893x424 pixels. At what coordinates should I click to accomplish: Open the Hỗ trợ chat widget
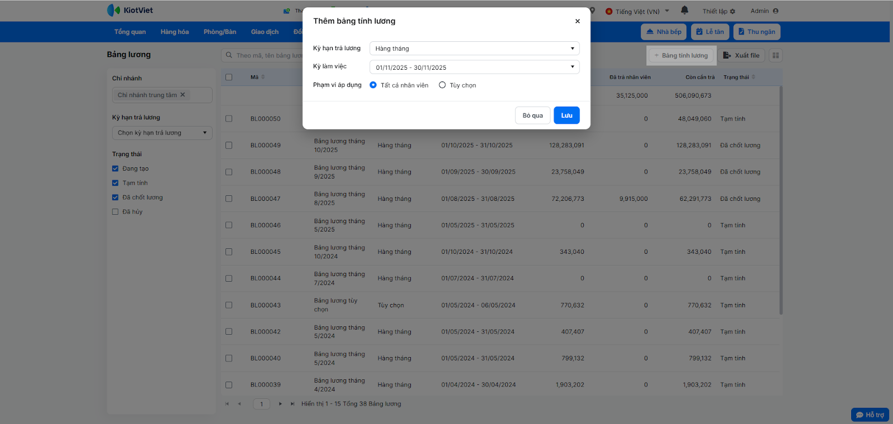[x=870, y=415]
